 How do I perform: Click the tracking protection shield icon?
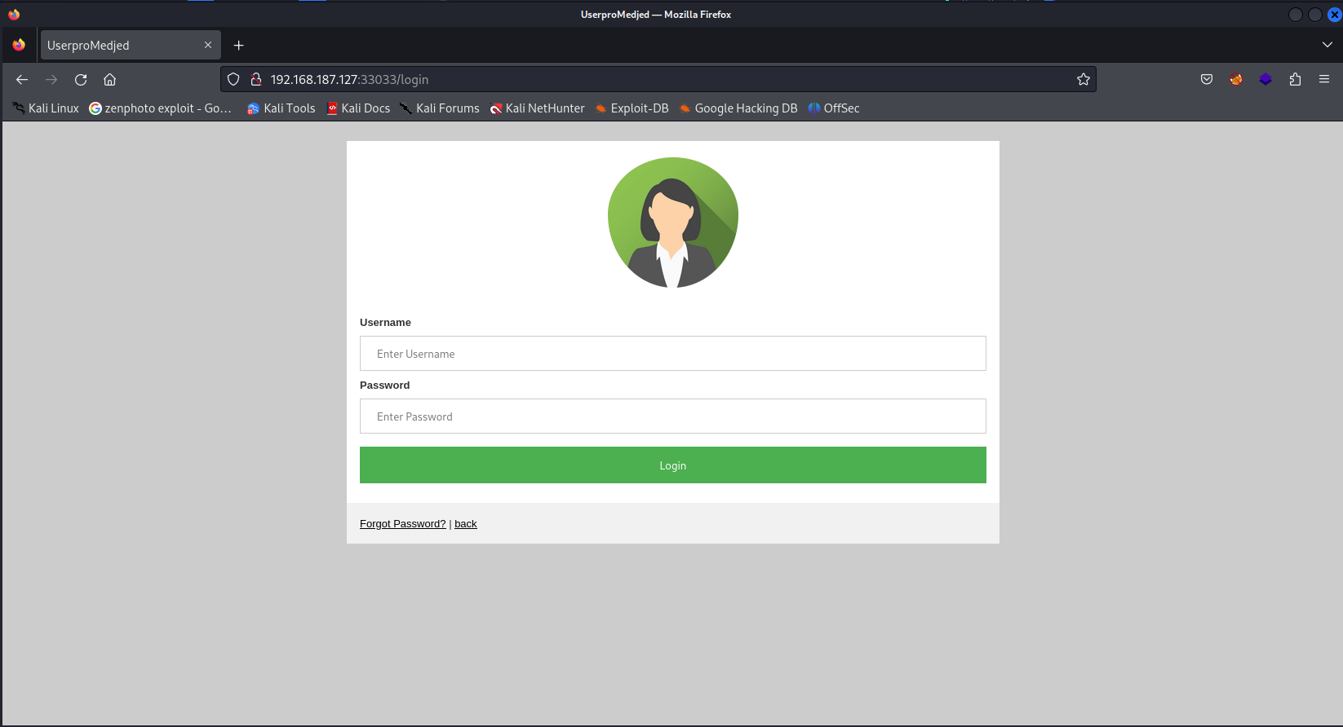(233, 79)
